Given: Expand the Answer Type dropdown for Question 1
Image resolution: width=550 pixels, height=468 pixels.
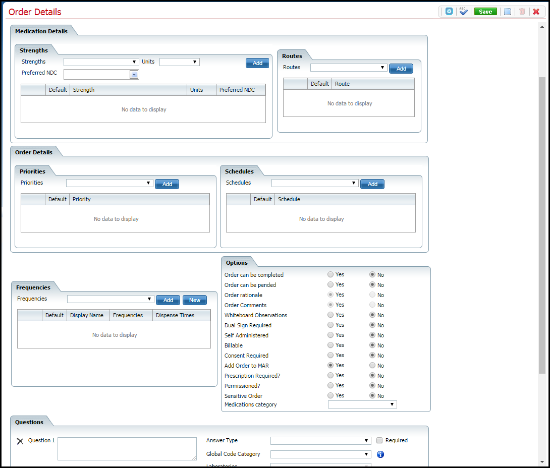Looking at the screenshot, I should [367, 440].
